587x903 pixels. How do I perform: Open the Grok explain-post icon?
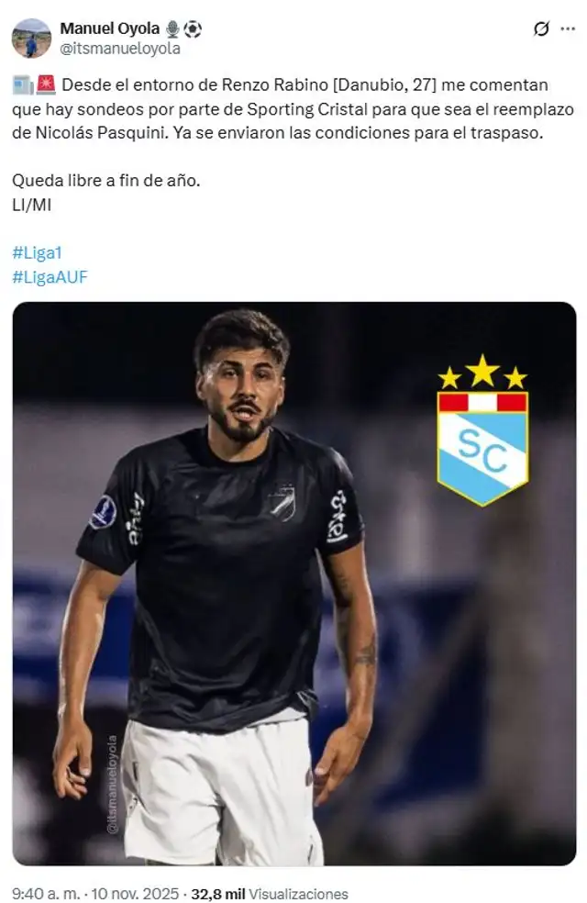pos(541,28)
